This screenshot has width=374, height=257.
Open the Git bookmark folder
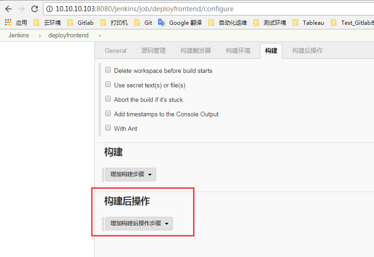(143, 22)
